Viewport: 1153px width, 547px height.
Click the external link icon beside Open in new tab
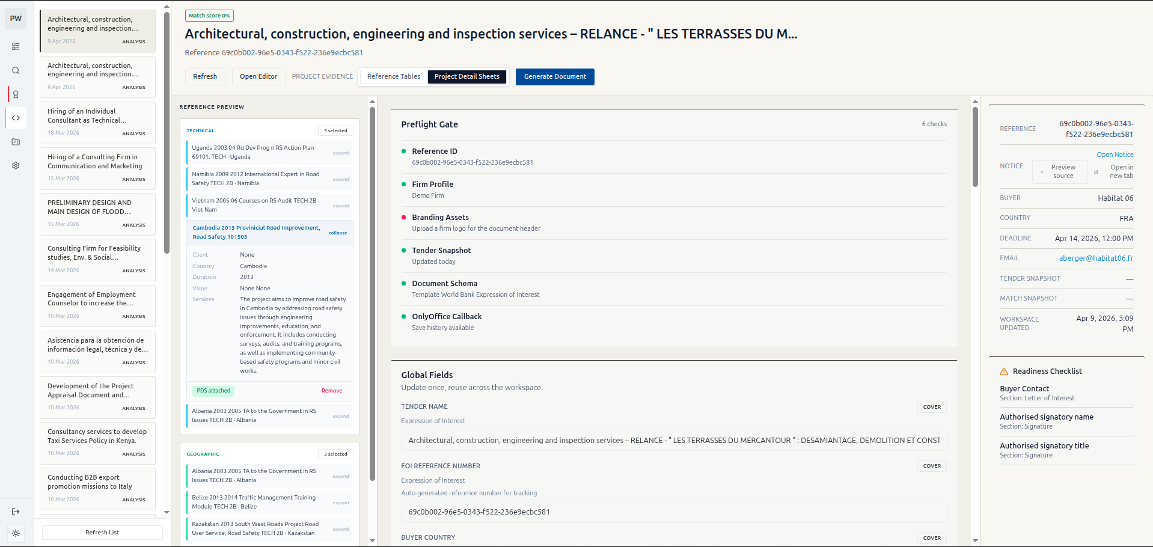[1096, 172]
